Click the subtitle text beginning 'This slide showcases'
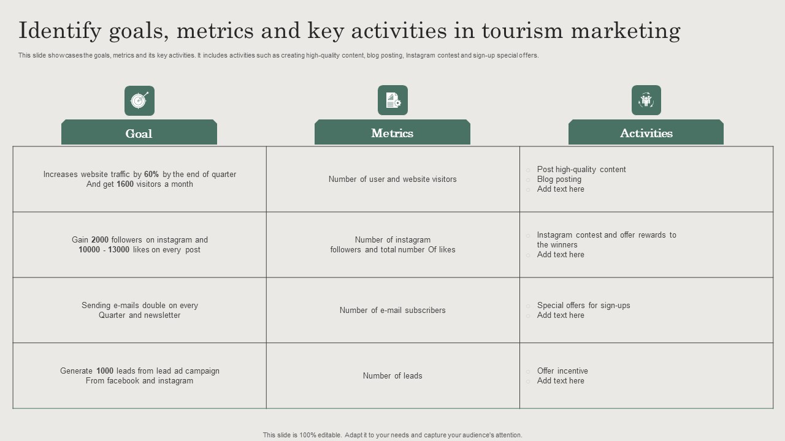The width and height of the screenshot is (785, 441). tap(278, 55)
